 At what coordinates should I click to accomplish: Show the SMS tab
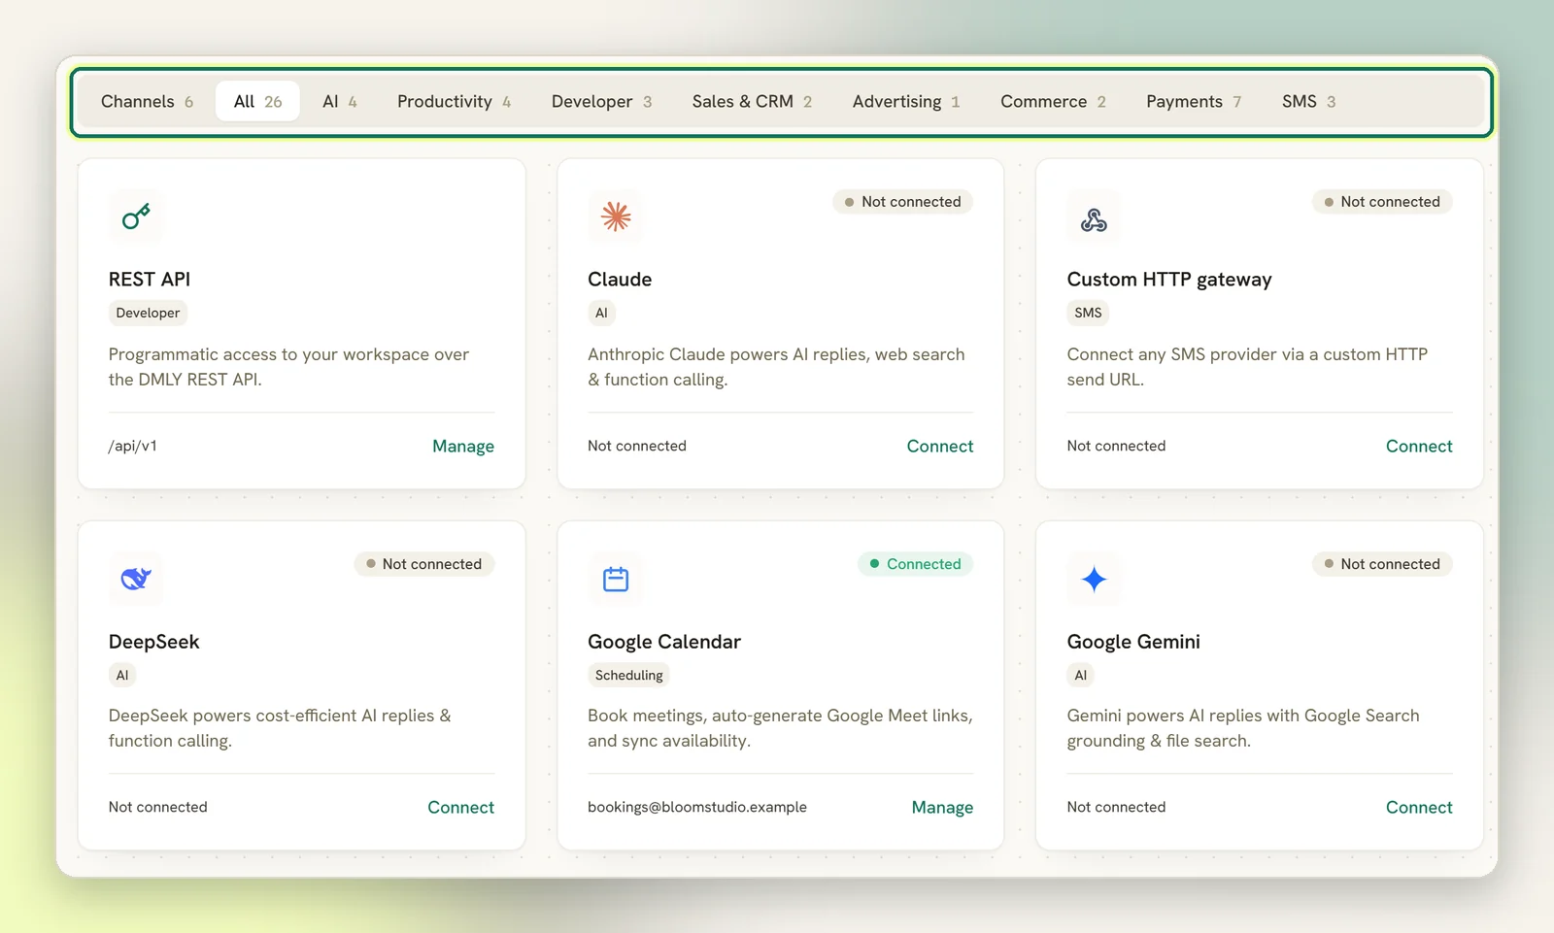(1308, 101)
